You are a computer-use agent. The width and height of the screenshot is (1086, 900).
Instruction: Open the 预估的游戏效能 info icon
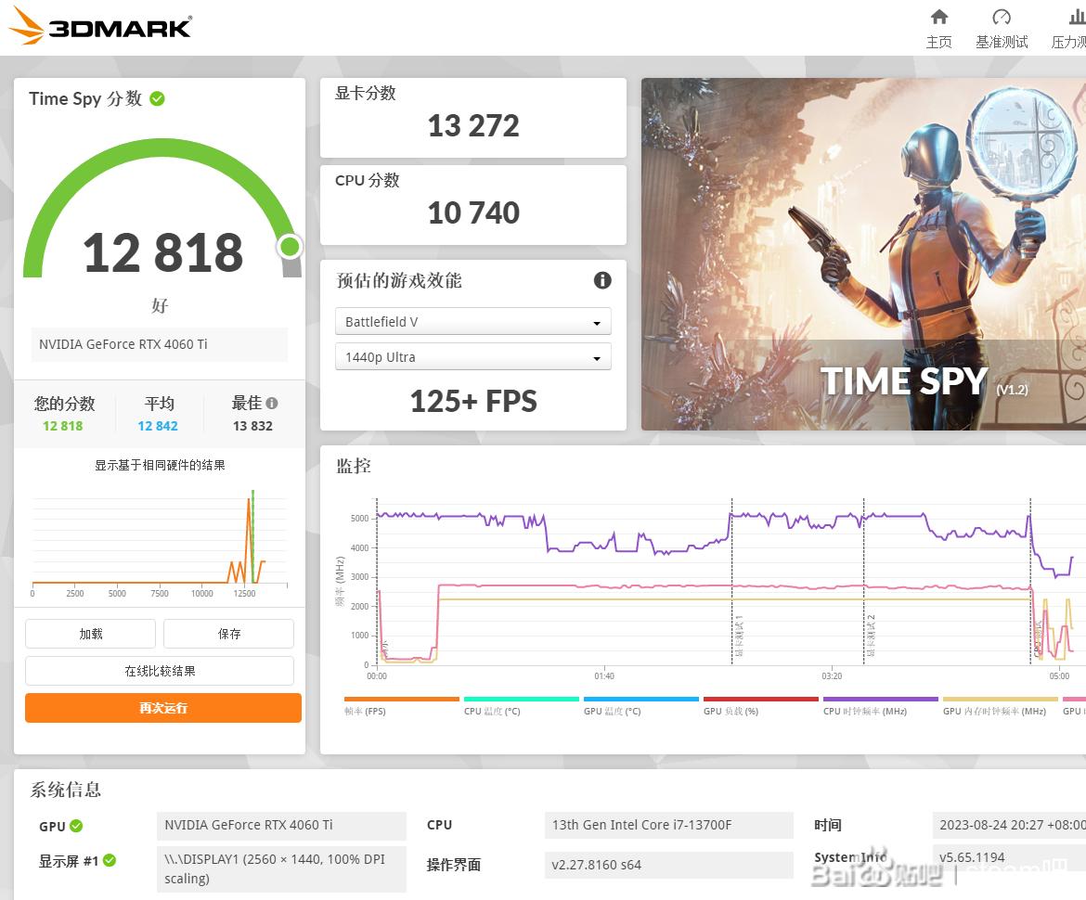(602, 280)
